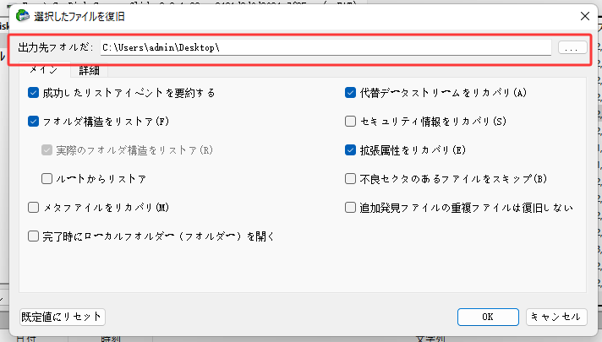
Task: Open folder browser with the ... button
Action: coord(572,48)
